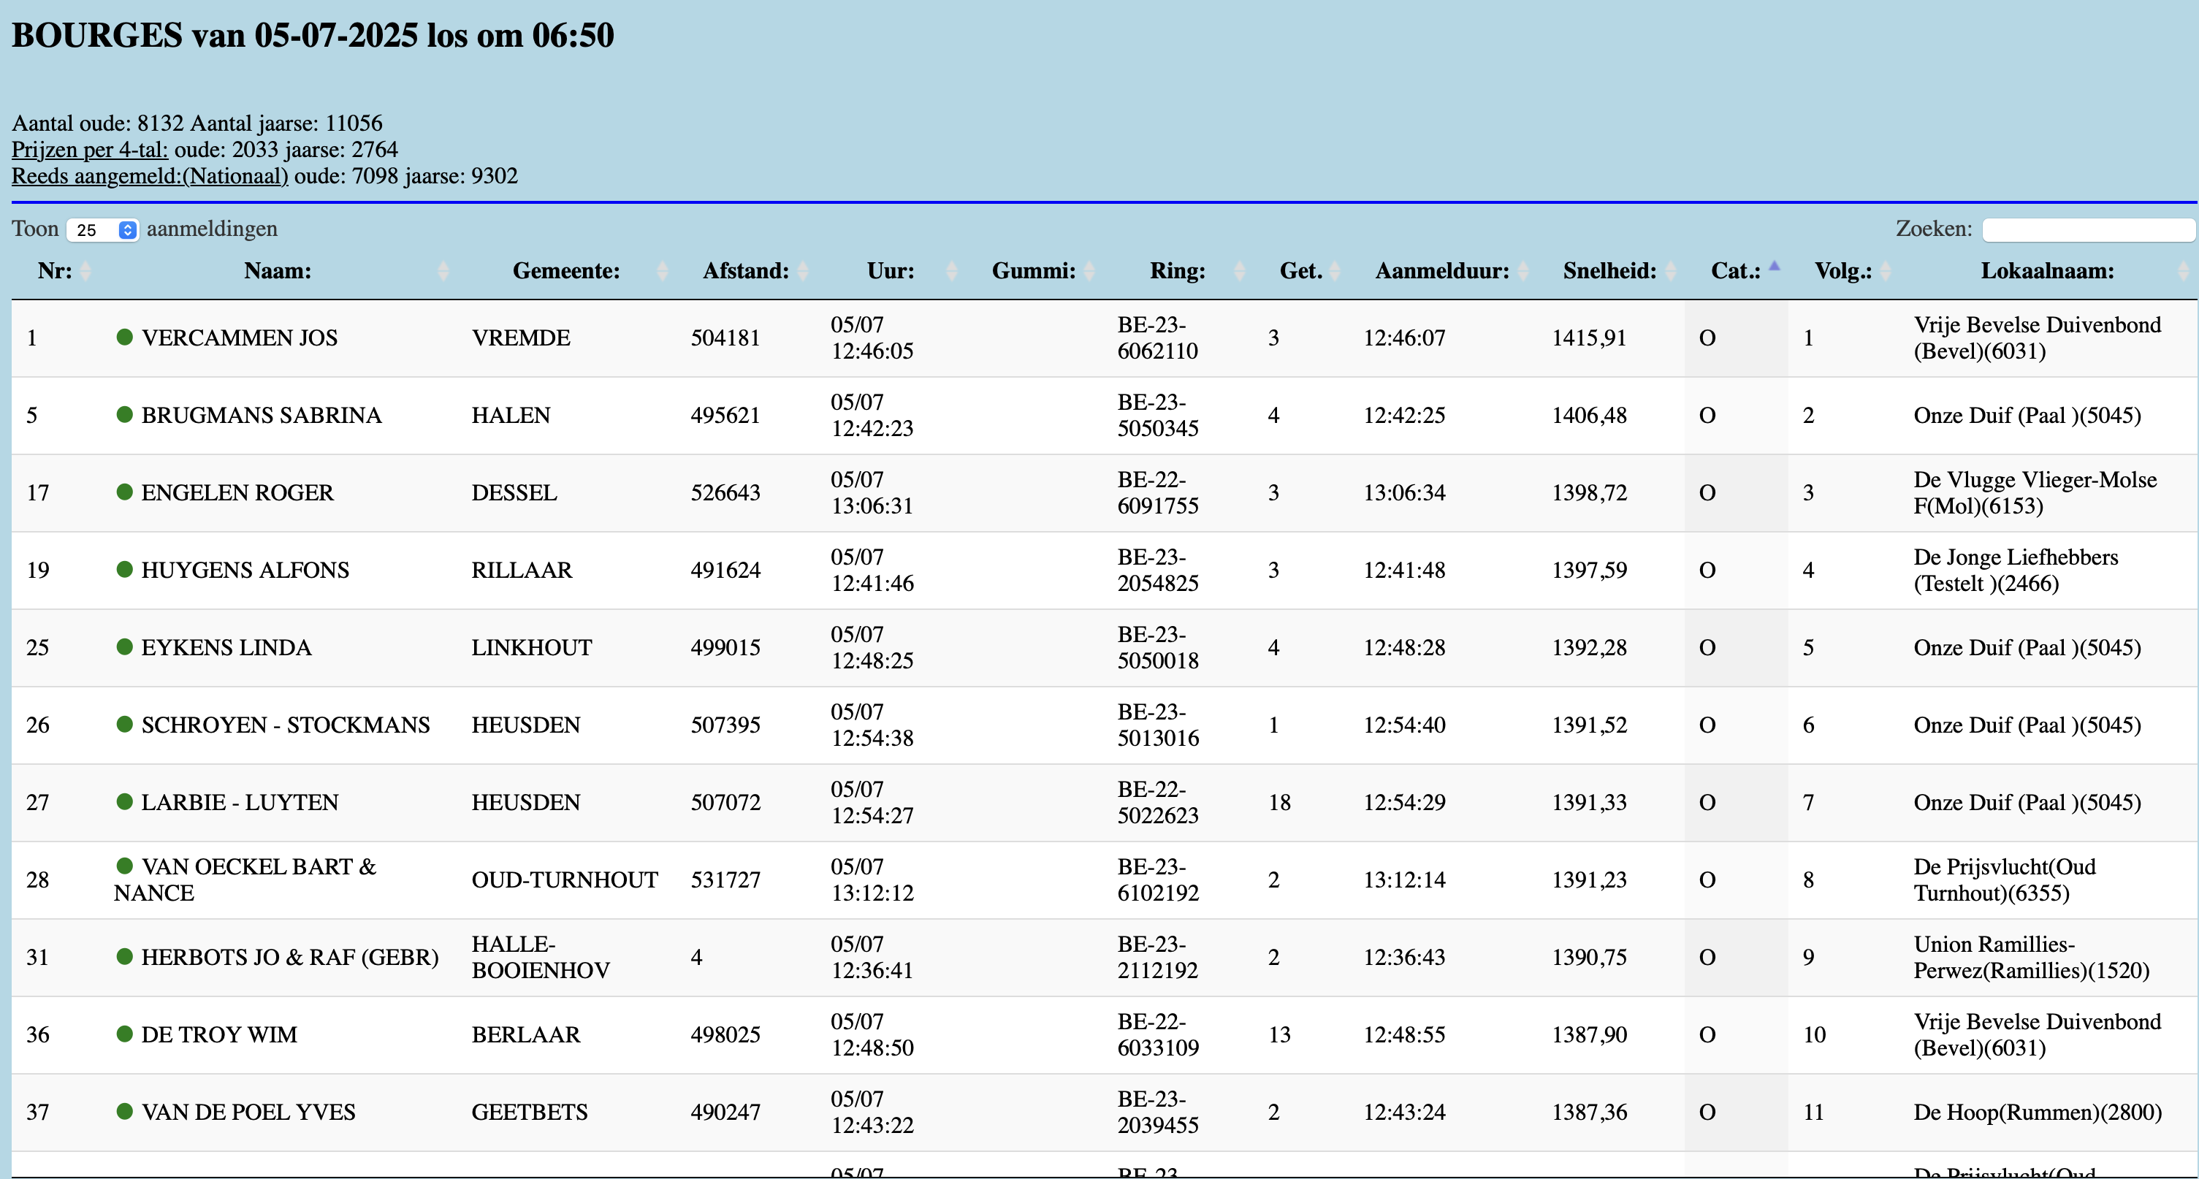Click the sort arrows next to Gemeente:

click(663, 272)
